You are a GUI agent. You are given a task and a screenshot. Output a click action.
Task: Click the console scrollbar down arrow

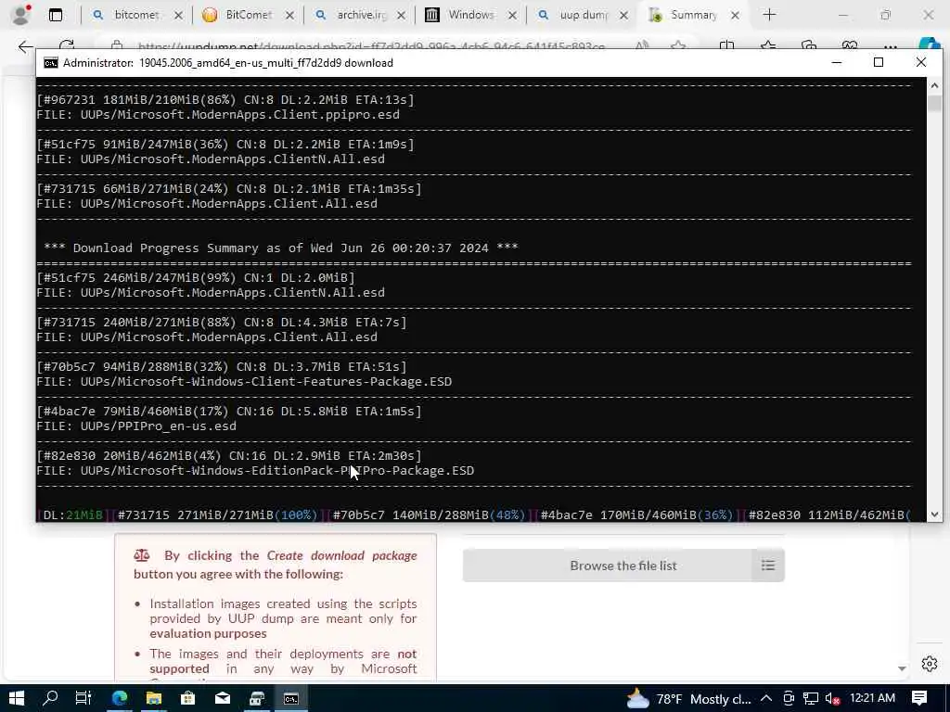pos(934,514)
